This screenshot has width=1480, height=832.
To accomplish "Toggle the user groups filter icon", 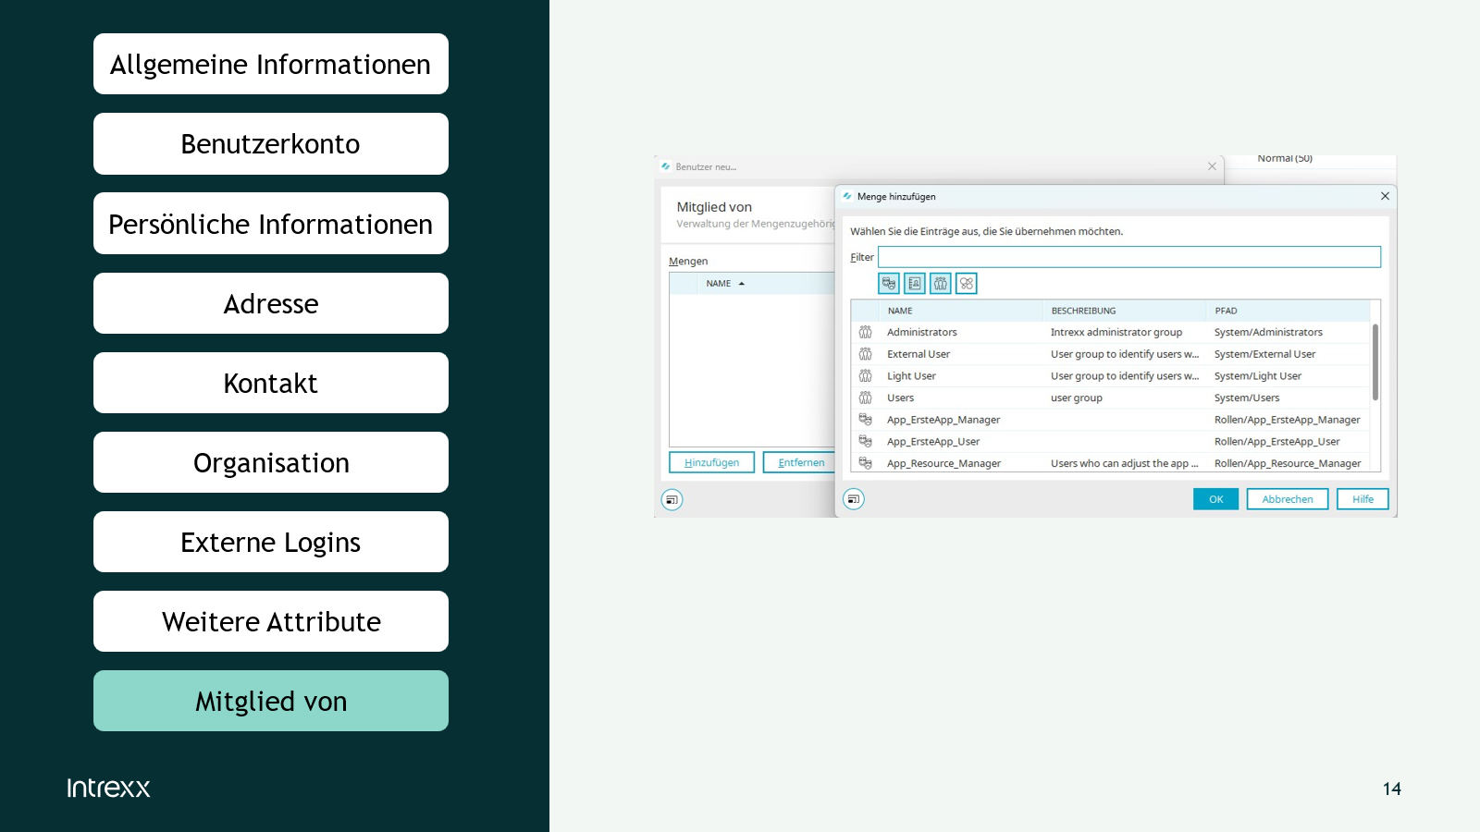I will (x=940, y=284).
